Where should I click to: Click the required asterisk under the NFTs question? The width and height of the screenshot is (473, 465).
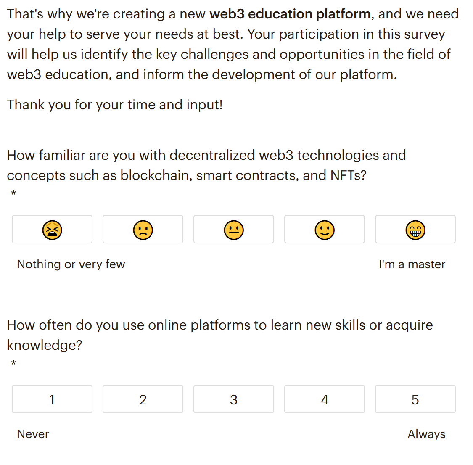[x=13, y=193]
